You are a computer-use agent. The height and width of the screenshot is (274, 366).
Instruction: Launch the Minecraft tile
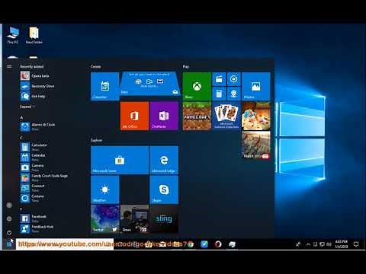[197, 116]
